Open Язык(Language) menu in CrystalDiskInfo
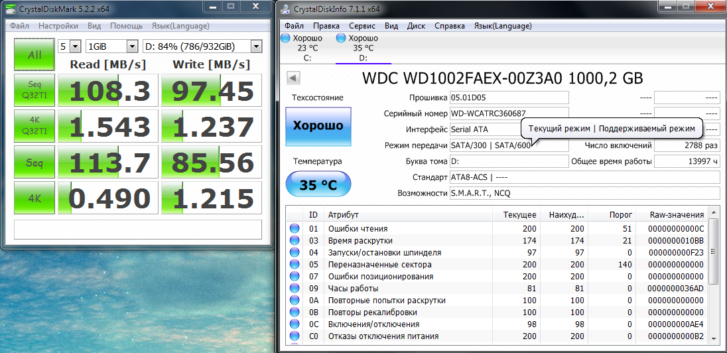 point(503,26)
